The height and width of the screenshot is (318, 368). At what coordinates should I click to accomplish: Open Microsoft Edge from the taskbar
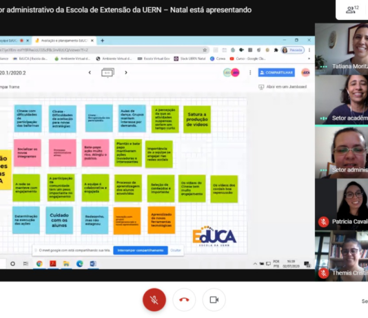coord(80,264)
